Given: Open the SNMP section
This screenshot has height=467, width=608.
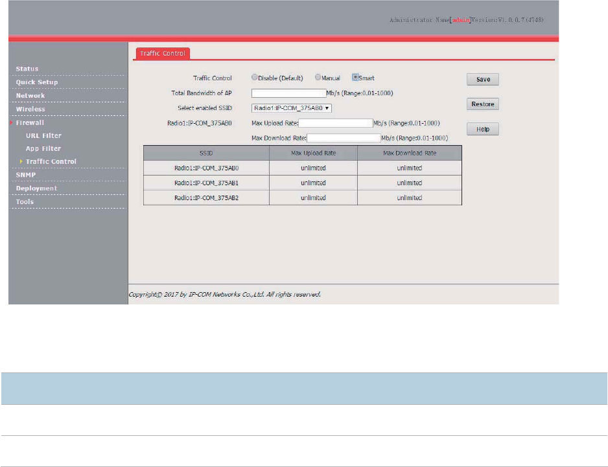Looking at the screenshot, I should 25,175.
